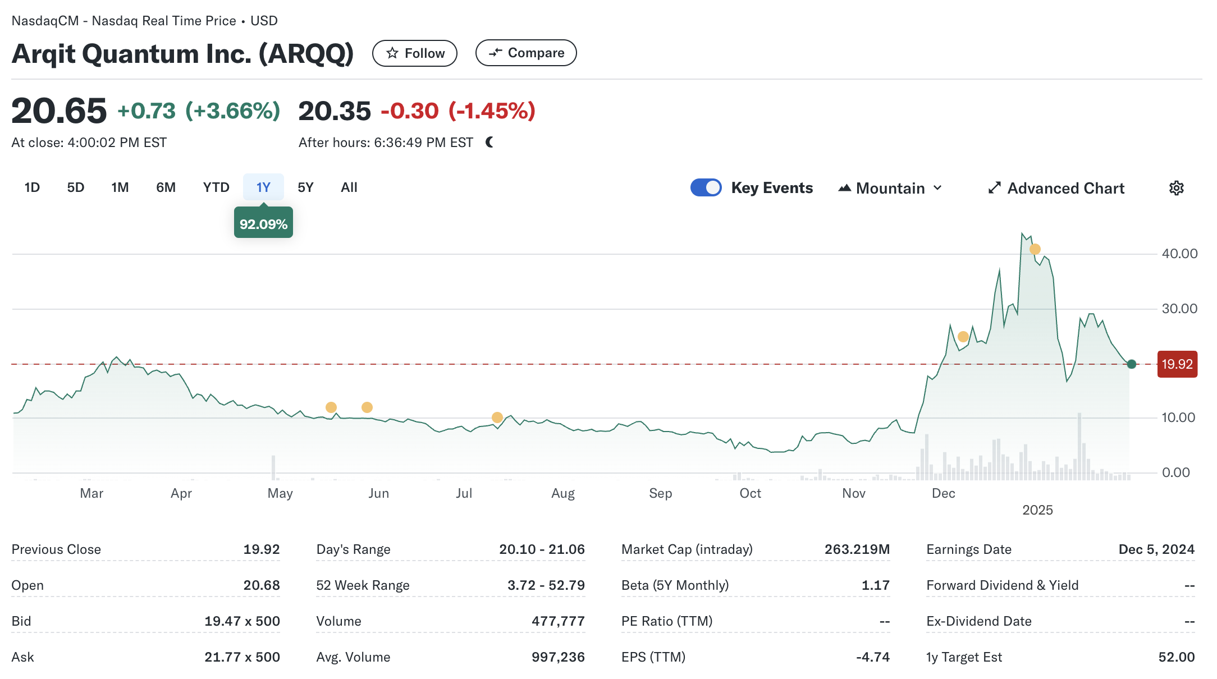This screenshot has height=679, width=1217.
Task: Toggle the Key Events switch off
Action: pyautogui.click(x=706, y=187)
